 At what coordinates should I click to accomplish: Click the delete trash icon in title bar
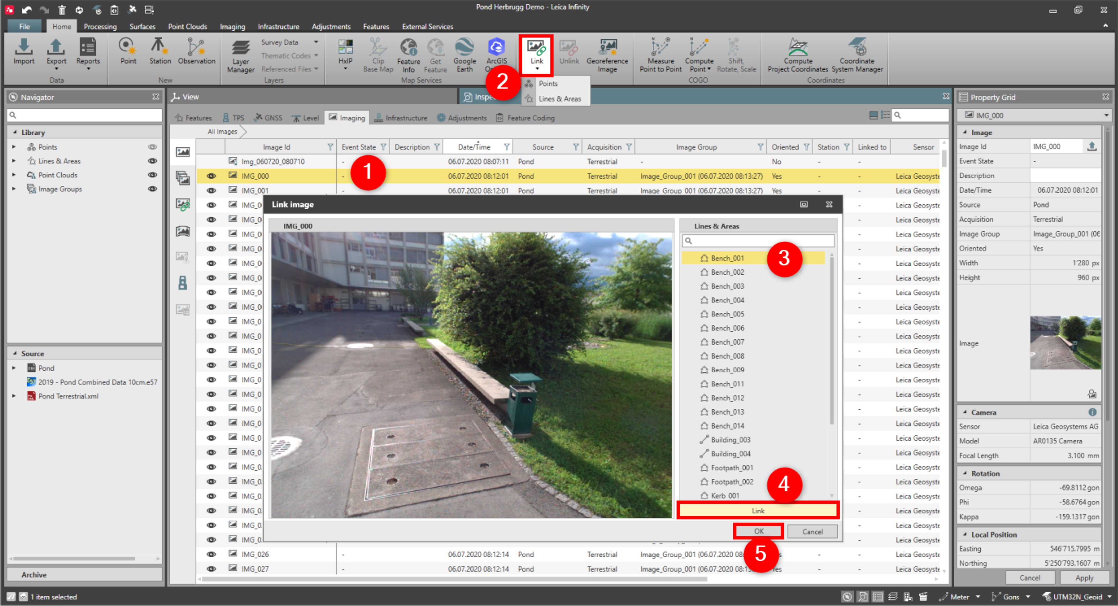point(62,10)
